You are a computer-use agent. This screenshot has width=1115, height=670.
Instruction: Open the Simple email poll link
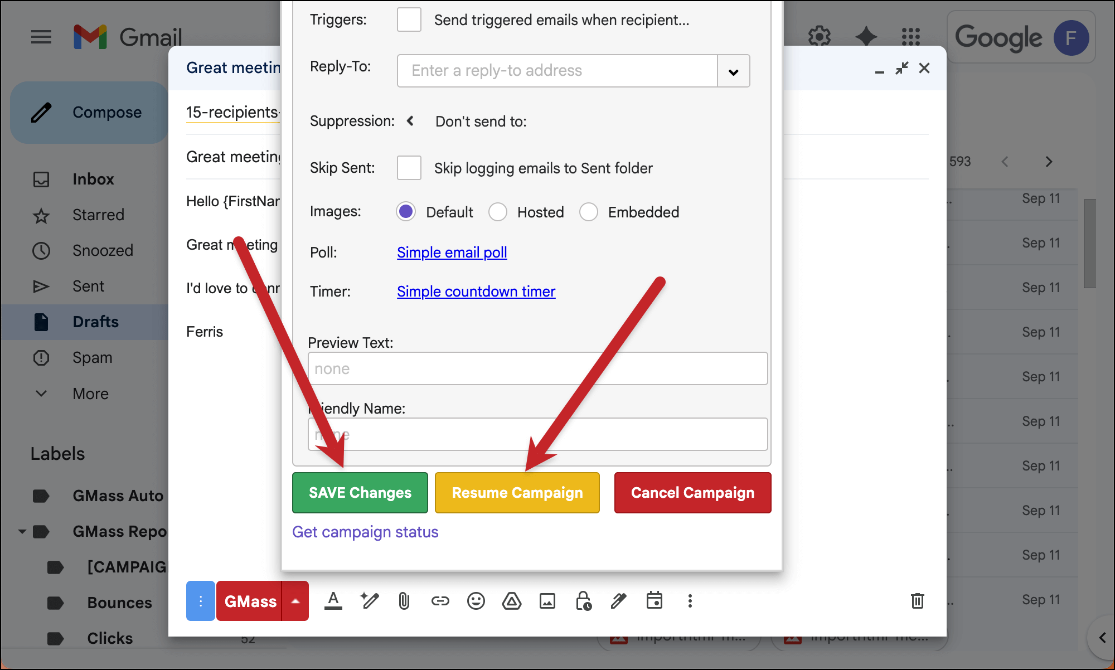pyautogui.click(x=452, y=253)
